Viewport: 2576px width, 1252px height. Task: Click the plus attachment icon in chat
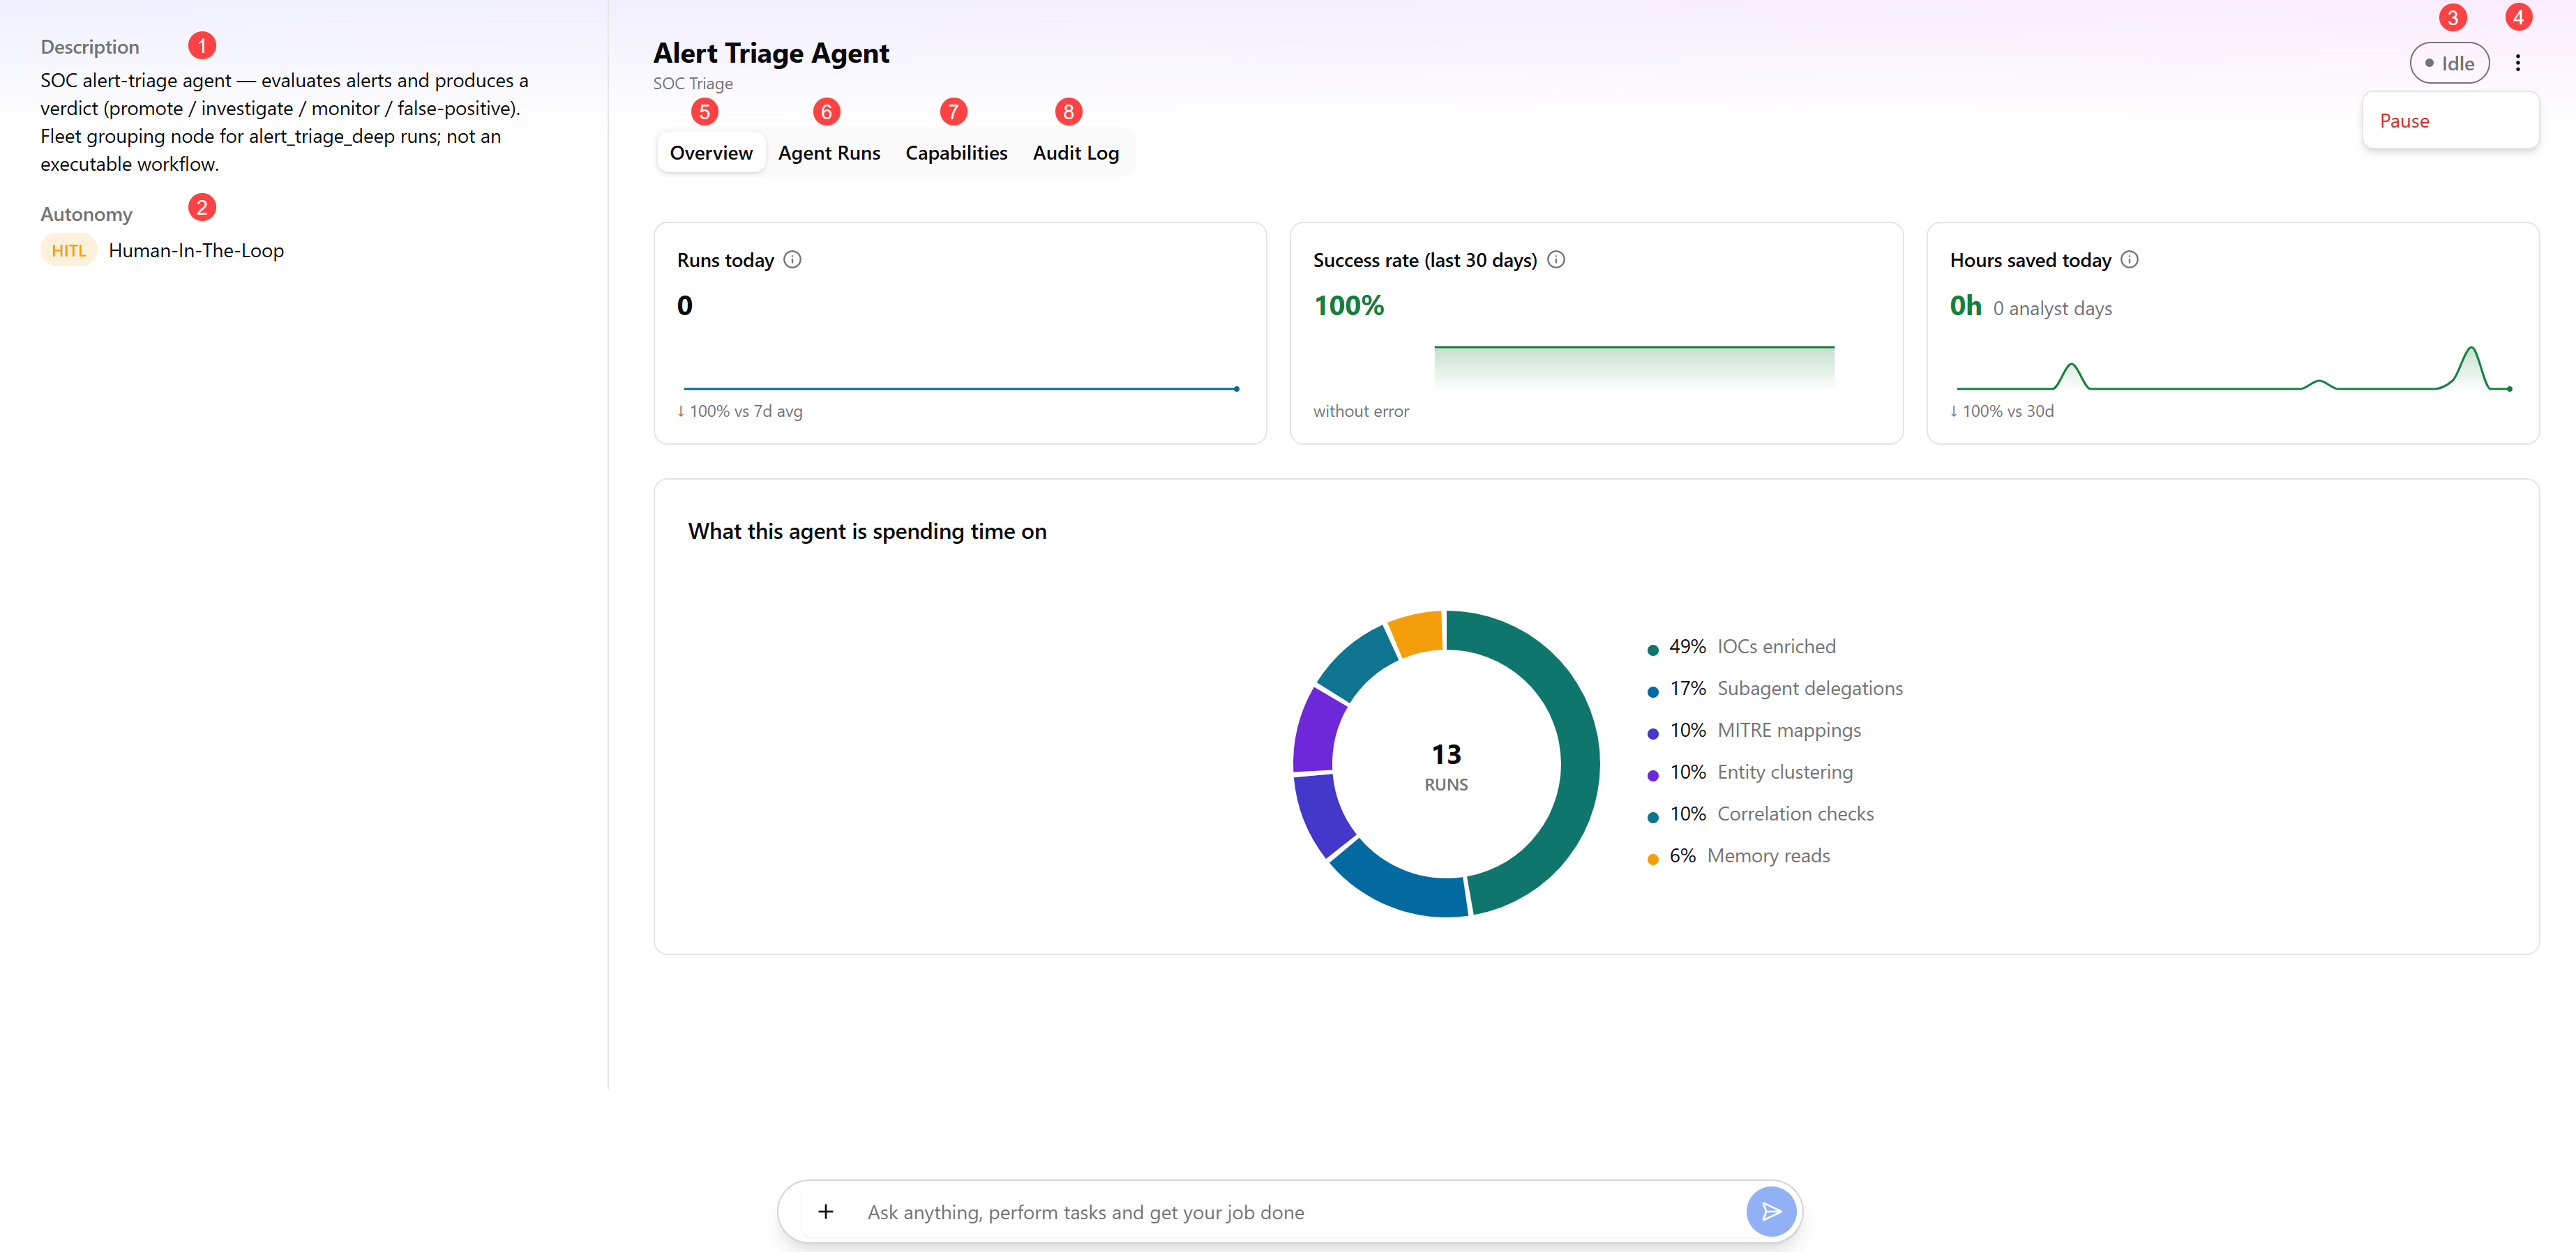click(825, 1212)
